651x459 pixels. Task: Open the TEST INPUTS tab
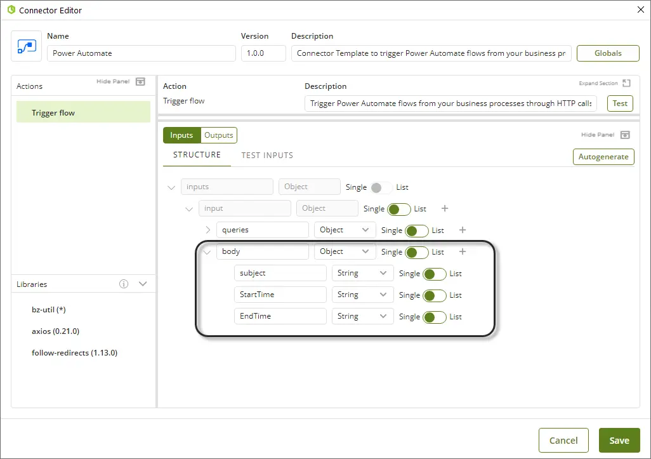(267, 156)
